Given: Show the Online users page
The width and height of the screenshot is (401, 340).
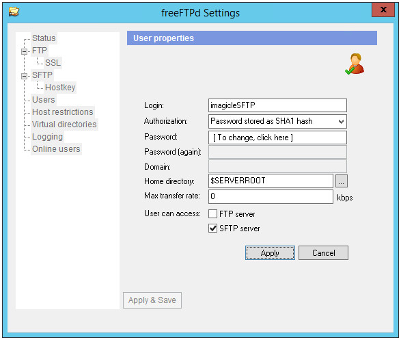Looking at the screenshot, I should click(56, 148).
